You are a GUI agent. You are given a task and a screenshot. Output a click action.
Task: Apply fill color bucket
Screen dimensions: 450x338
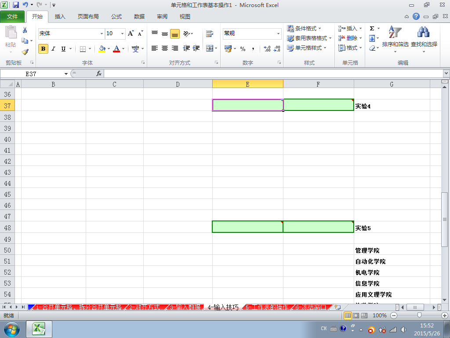(102, 48)
